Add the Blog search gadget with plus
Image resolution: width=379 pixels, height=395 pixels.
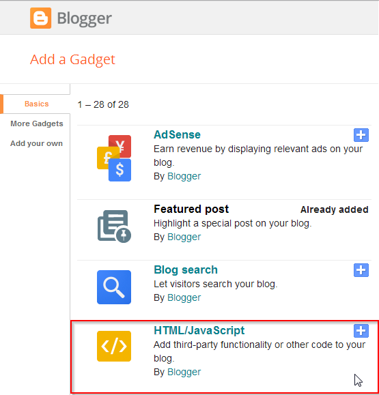pos(361,270)
